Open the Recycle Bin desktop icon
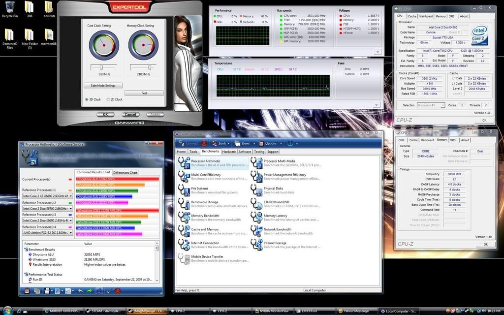The width and height of the screenshot is (504, 315). (x=10, y=9)
